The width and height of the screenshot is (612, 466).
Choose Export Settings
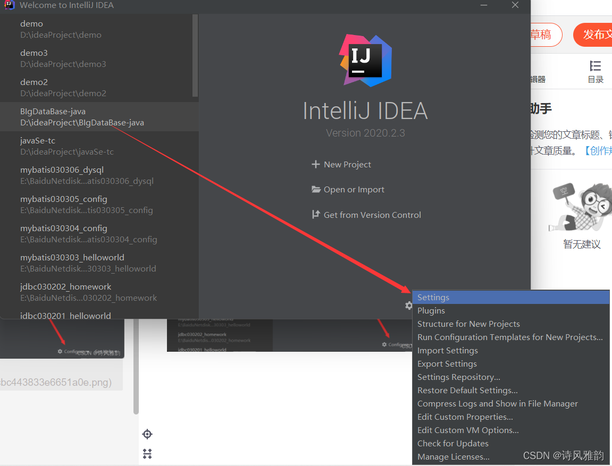tap(511, 363)
